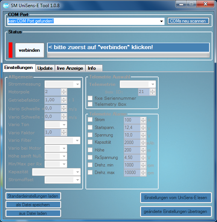Tick the Telemetry Box checkbox
The height and width of the screenshot is (222, 217).
coord(90,104)
